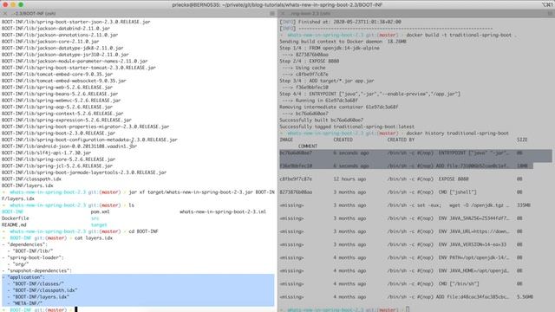
Task: Click the 'Step 2/4 : EXPOSE 8080' line
Action: (310, 61)
